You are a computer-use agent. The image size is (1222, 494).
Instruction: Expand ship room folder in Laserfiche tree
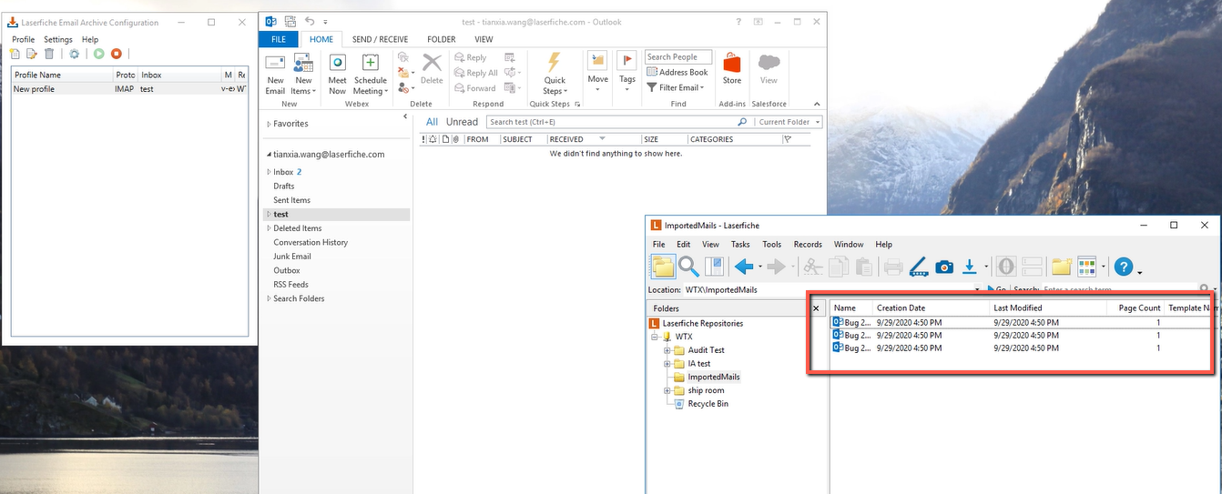667,390
